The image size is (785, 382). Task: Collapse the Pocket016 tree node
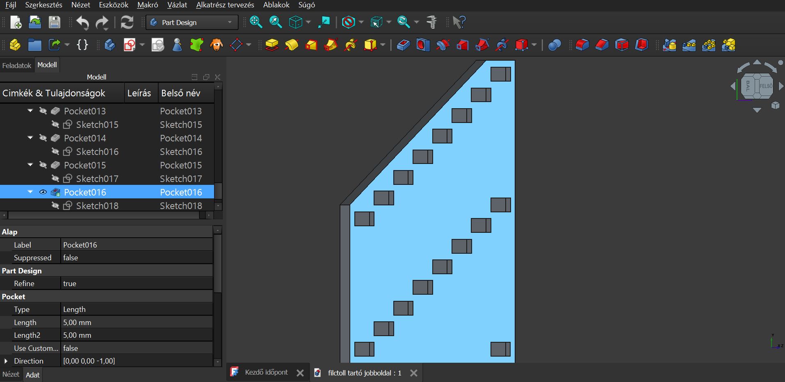(30, 192)
